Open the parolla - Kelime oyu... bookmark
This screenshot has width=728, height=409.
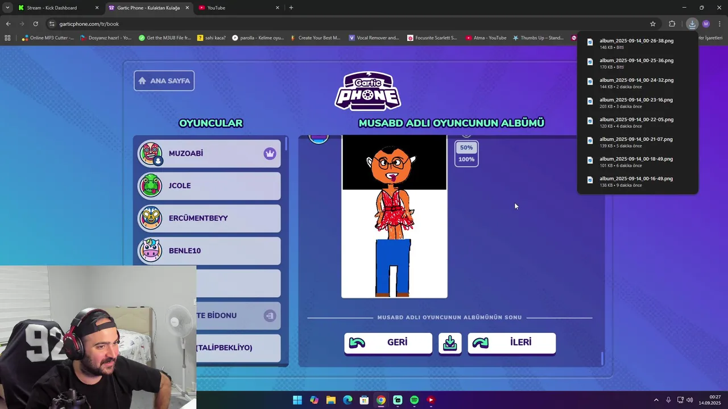(x=258, y=38)
